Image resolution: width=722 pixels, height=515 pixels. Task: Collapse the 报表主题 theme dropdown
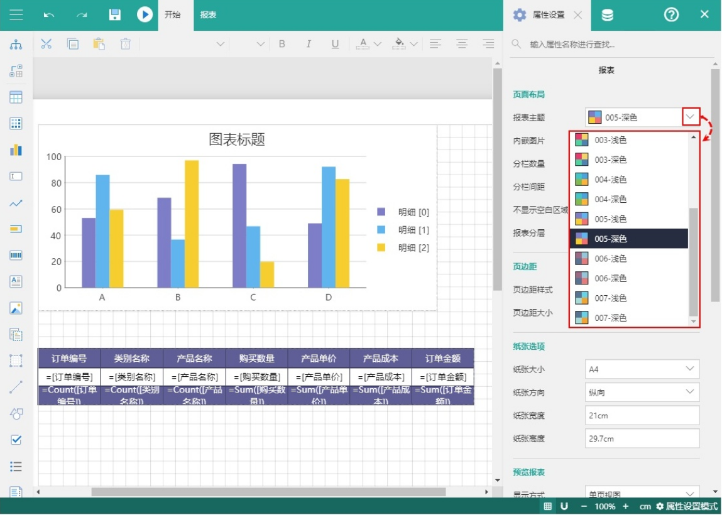coord(690,117)
